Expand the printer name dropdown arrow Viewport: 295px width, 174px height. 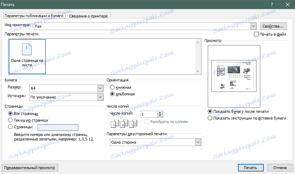click(x=253, y=26)
